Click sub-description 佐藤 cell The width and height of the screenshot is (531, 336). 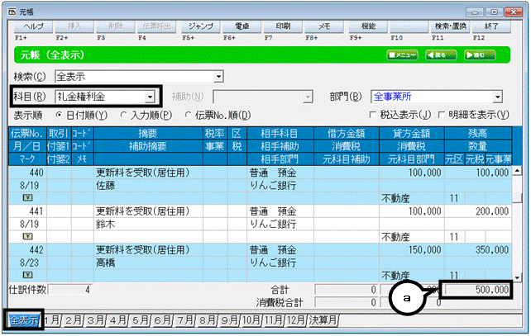148,185
